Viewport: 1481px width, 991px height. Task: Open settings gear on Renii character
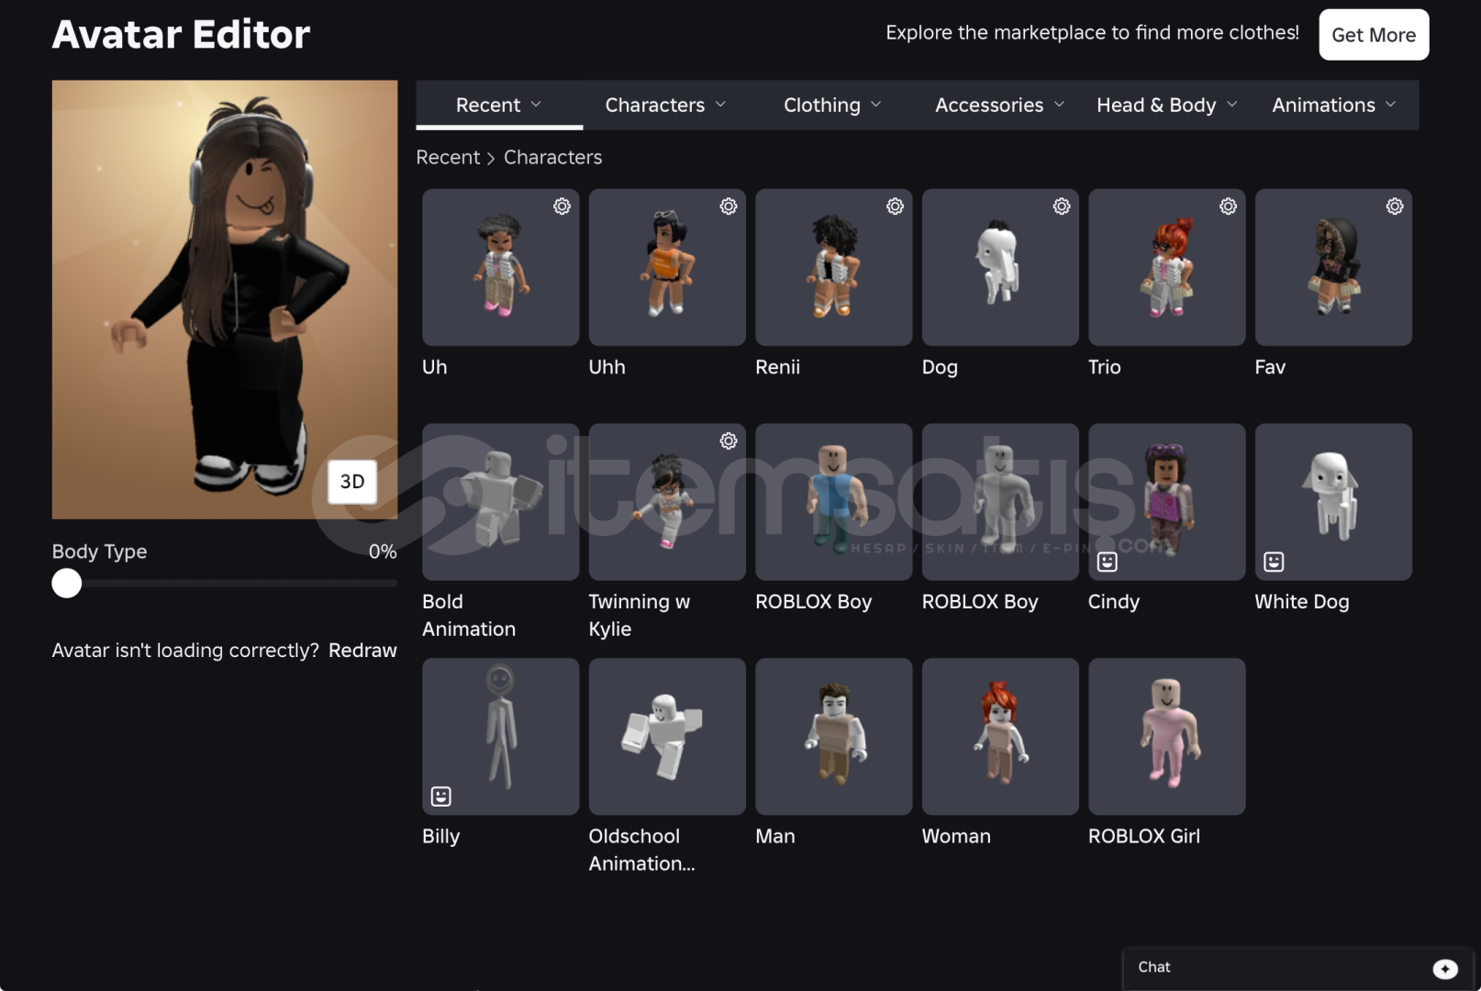(895, 206)
